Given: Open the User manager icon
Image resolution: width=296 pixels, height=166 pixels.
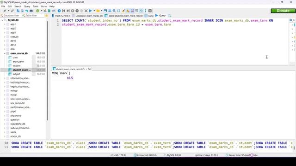Looking at the screenshot, I should [45, 11].
